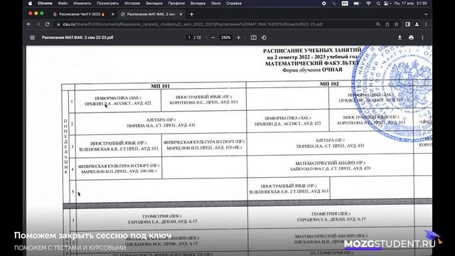Open the Профили menu
The height and width of the screenshot is (256, 455).
coord(176,4)
